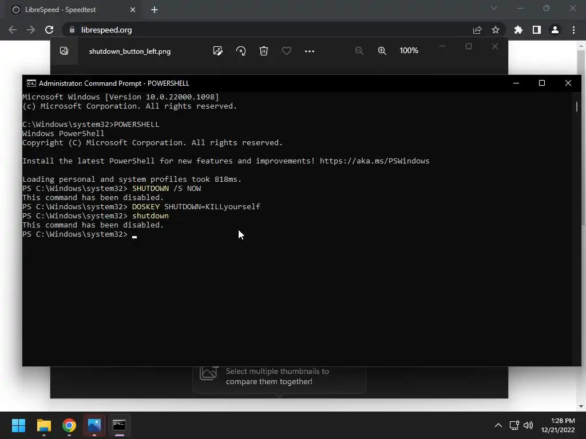586x439 pixels.
Task: Click the SHUTDOWN /S NOW command
Action: coord(167,189)
